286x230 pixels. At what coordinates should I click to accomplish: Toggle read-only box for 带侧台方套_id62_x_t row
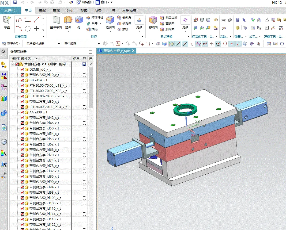84,144
